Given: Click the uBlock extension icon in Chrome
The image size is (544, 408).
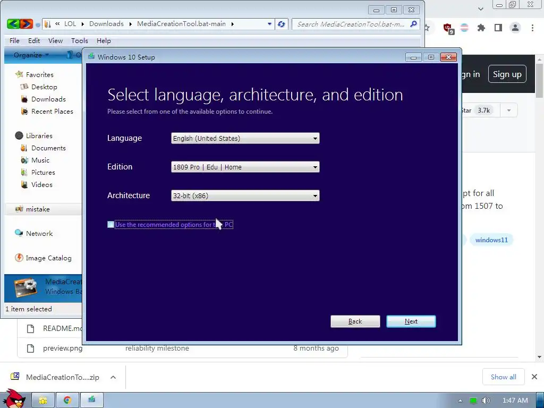Looking at the screenshot, I should pos(448,28).
